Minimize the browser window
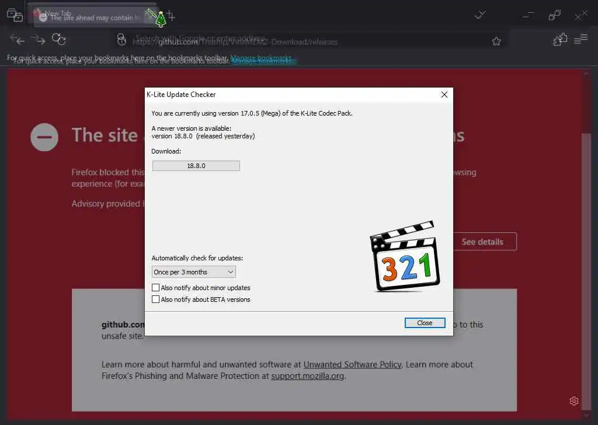This screenshot has width=598, height=425. 528,16
